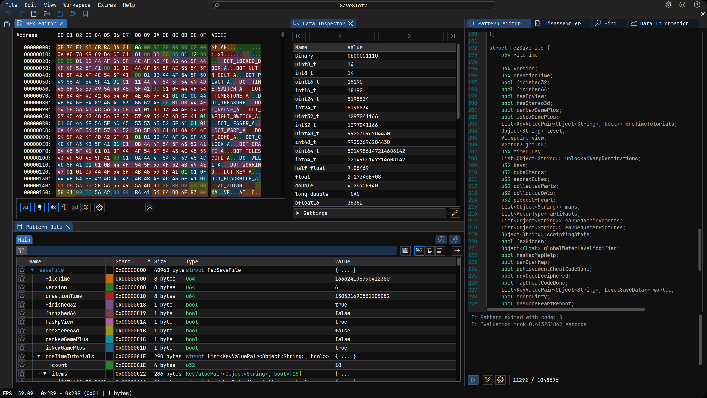Jump to the first Data Inspector entry
707x398 pixels.
pos(299,36)
